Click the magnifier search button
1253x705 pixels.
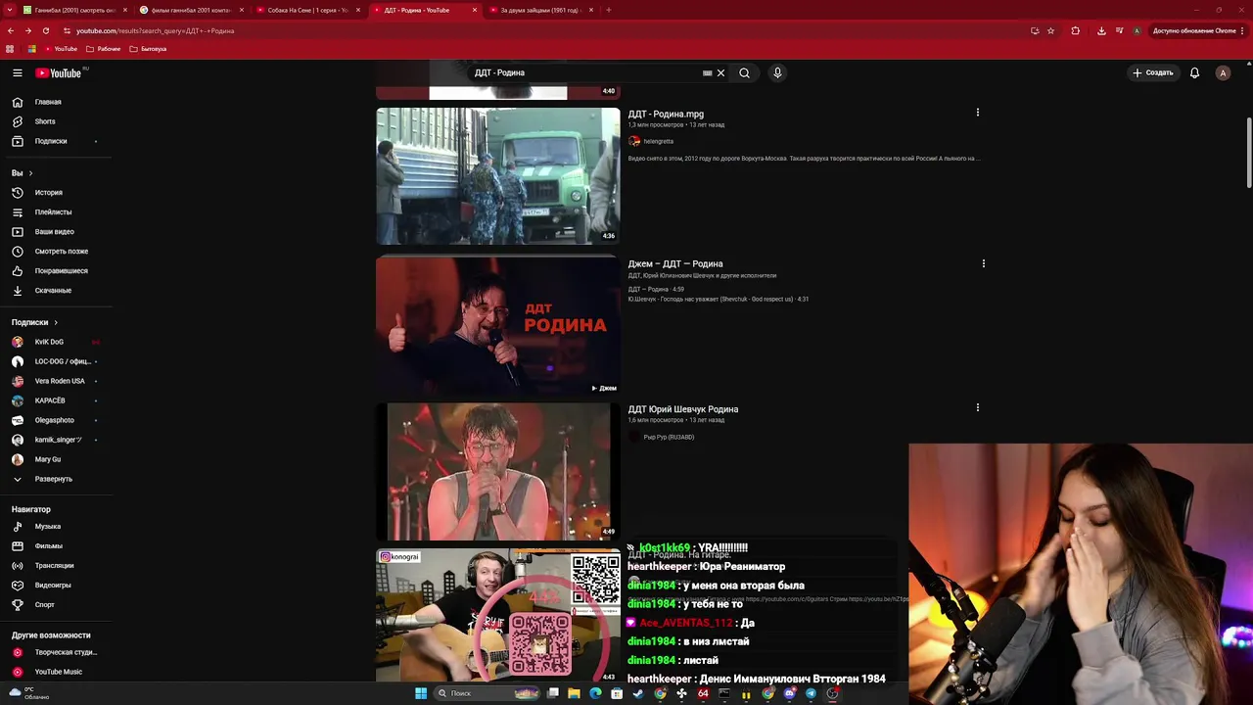coord(744,72)
